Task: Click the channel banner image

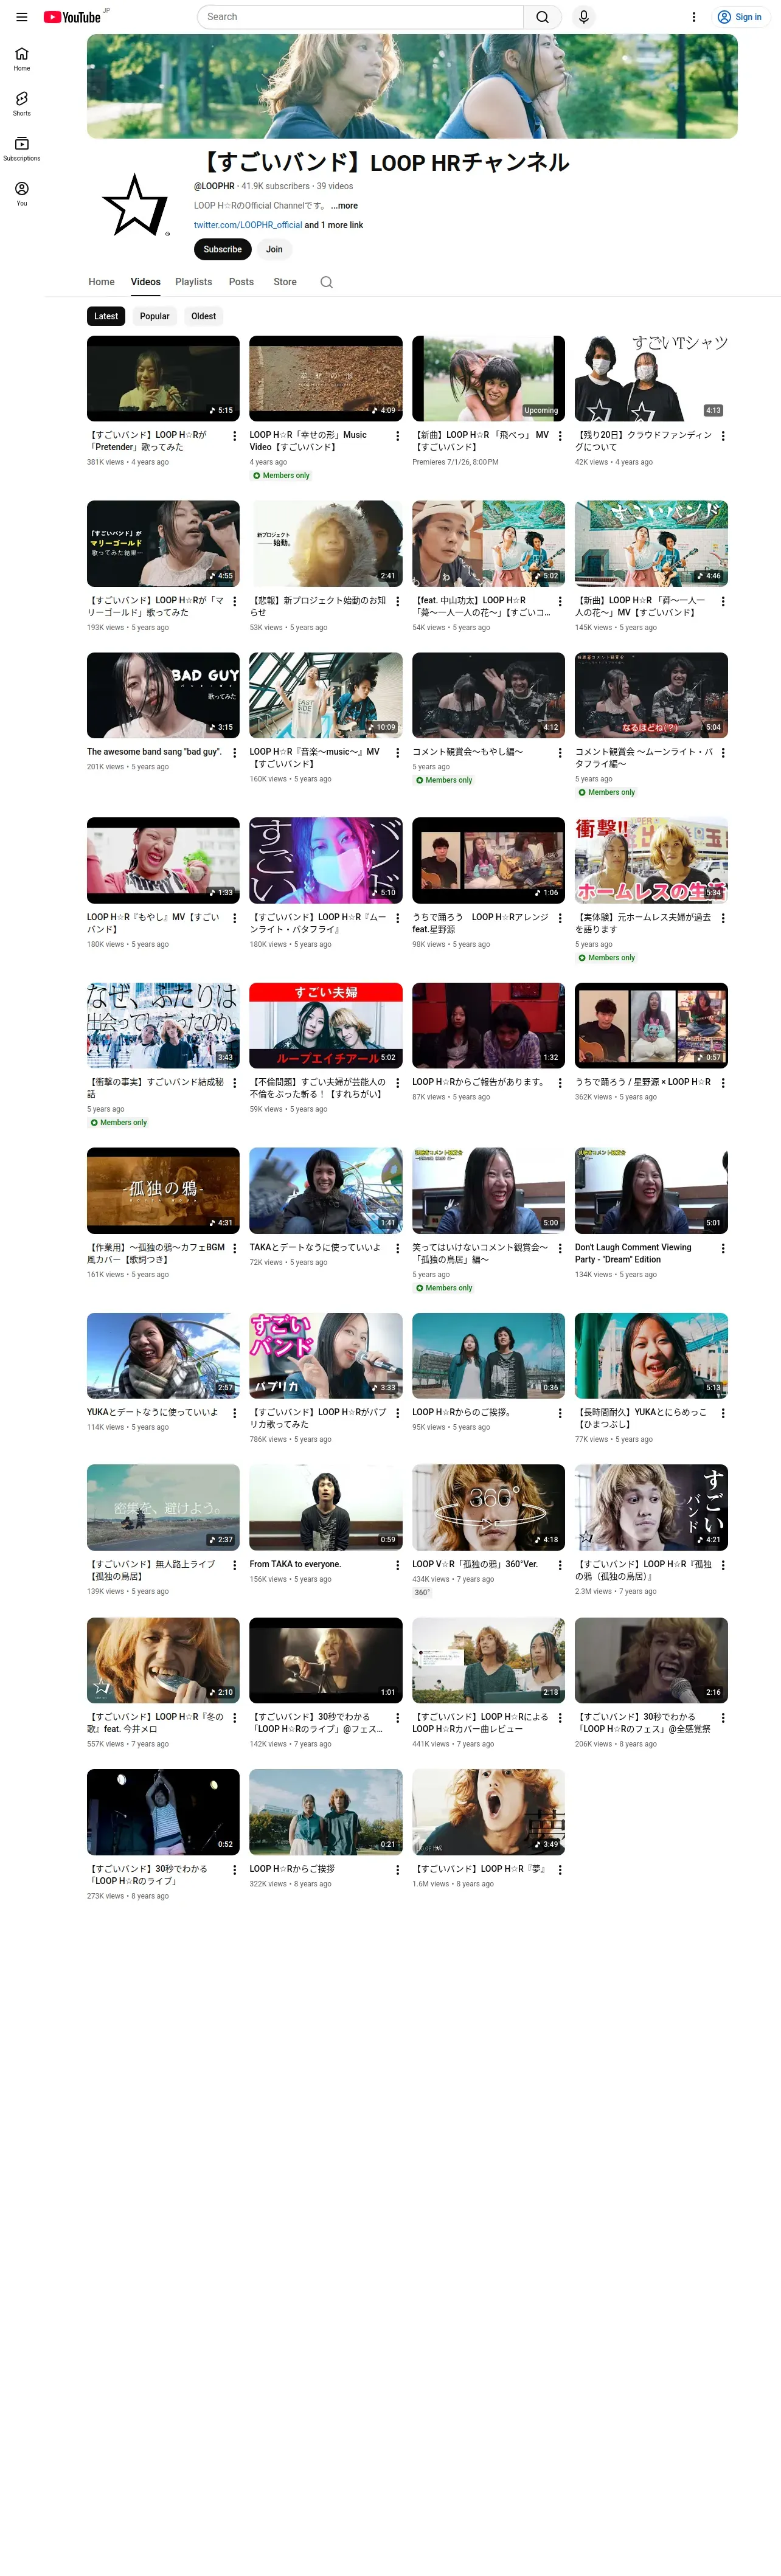Action: tap(412, 86)
